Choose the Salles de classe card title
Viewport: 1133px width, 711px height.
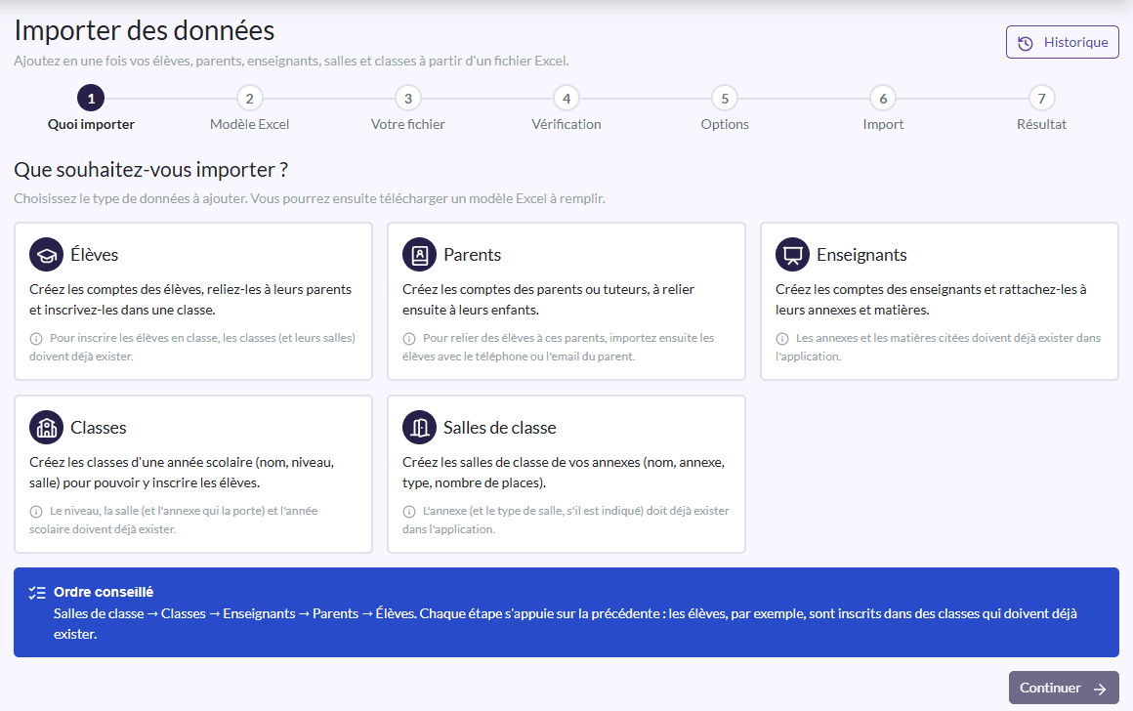pos(500,427)
